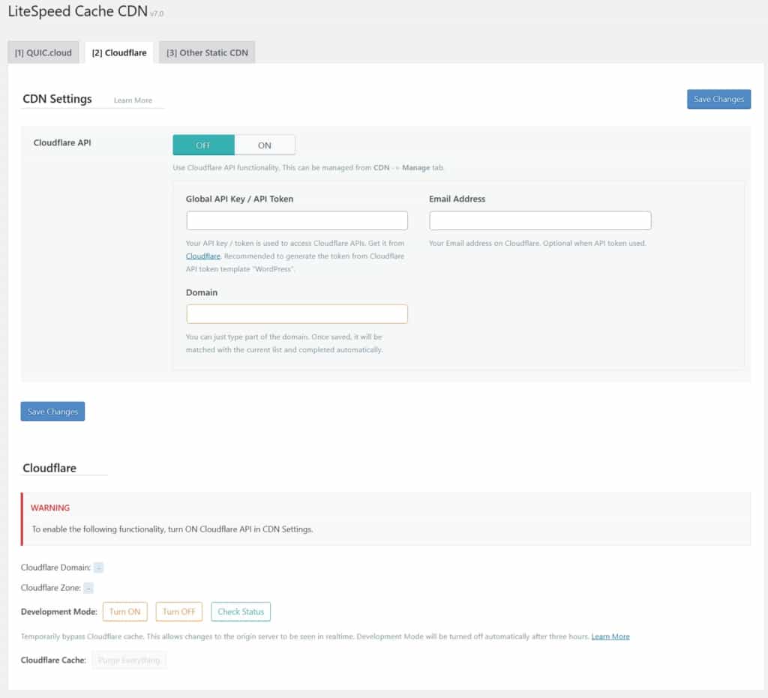The image size is (768, 698).
Task: Switch to the Other Static CDN tab
Action: 207,52
